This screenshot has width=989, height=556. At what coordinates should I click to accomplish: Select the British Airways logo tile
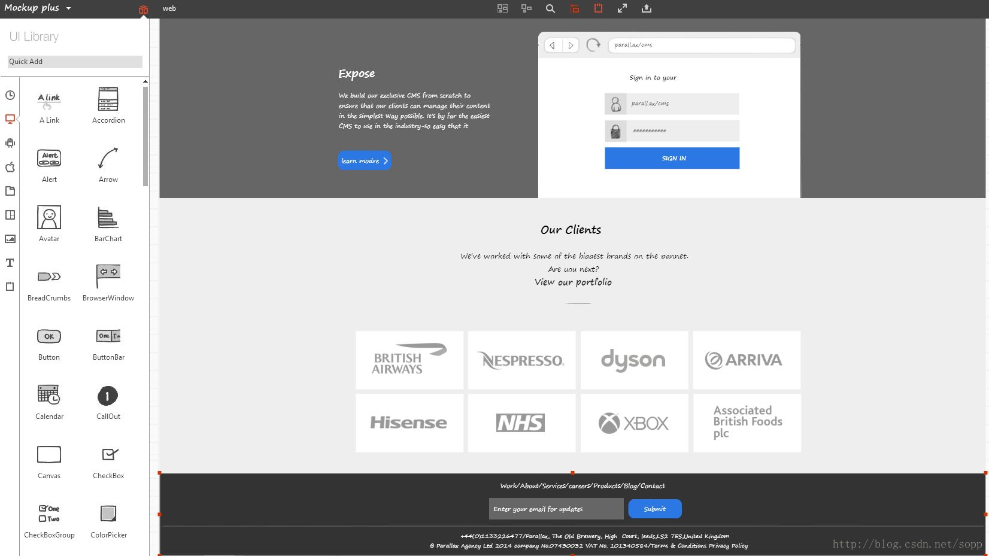pos(409,360)
